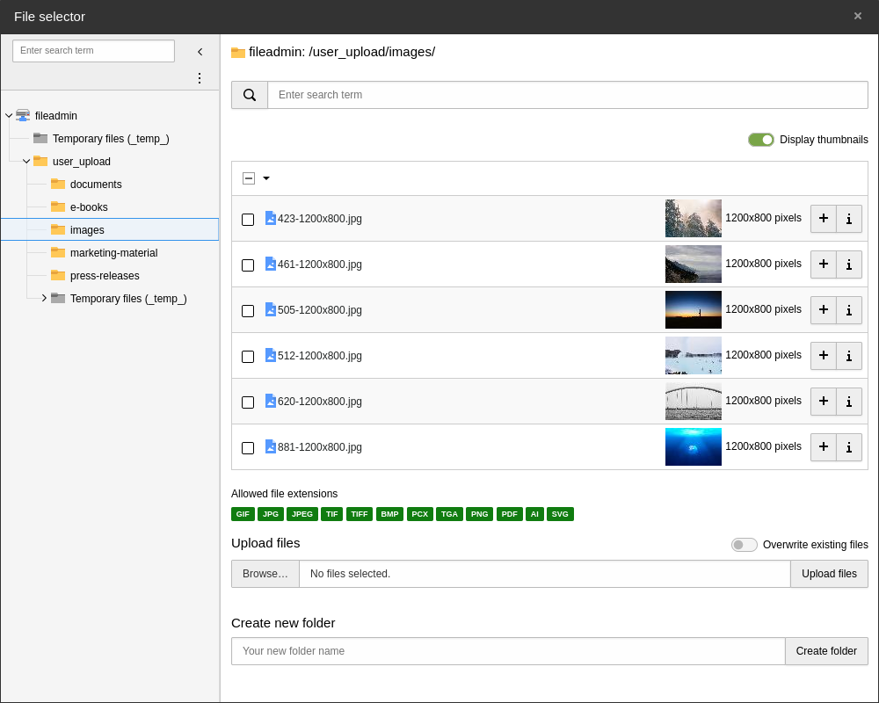Open the selection options dropdown caret

click(x=266, y=178)
